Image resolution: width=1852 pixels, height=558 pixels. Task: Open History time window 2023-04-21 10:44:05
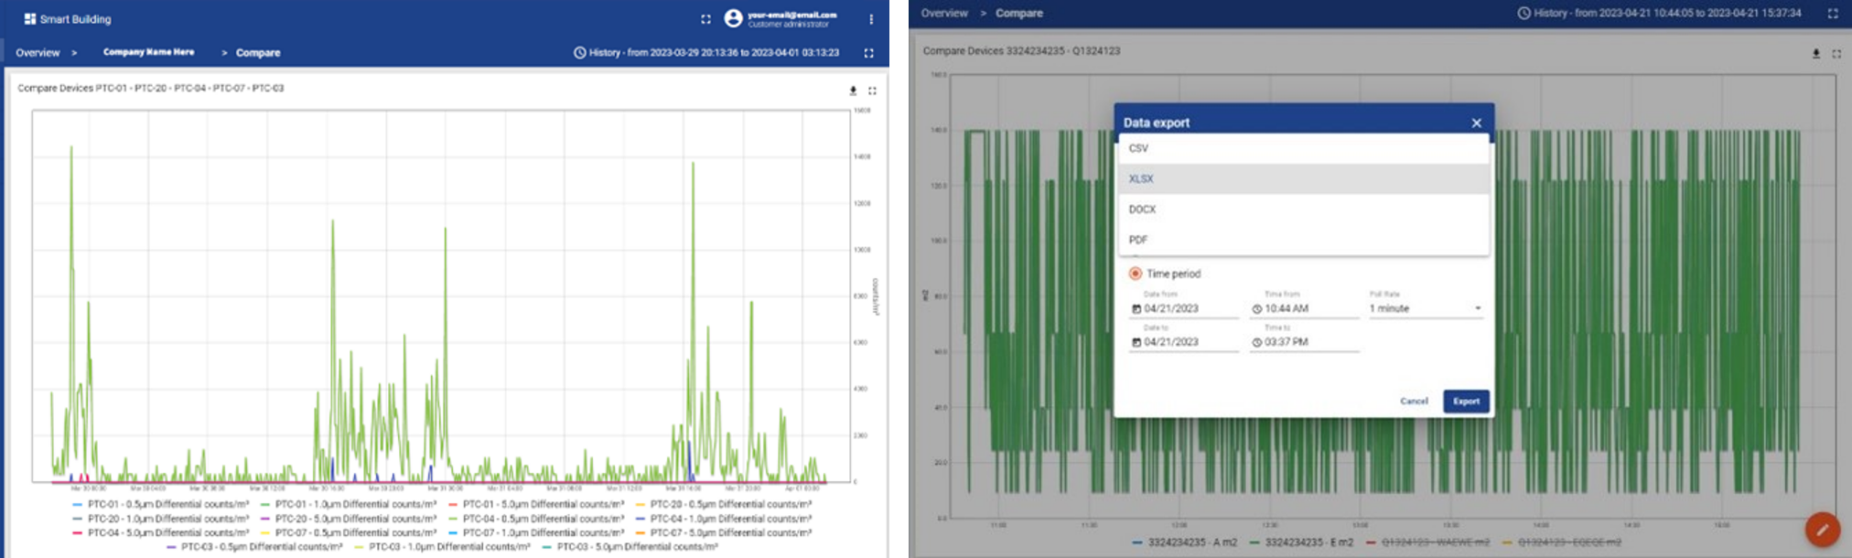1660,14
